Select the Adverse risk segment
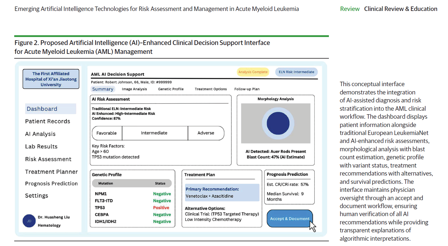This screenshot has width=448, height=246. [206, 133]
